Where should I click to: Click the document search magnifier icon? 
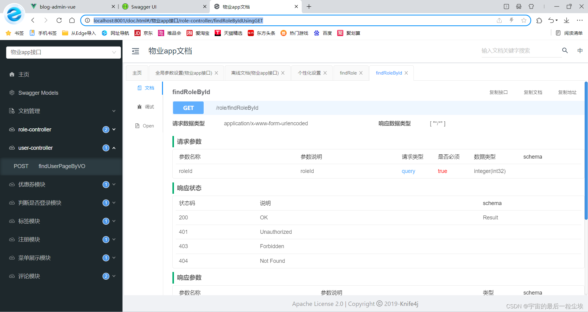tap(565, 50)
